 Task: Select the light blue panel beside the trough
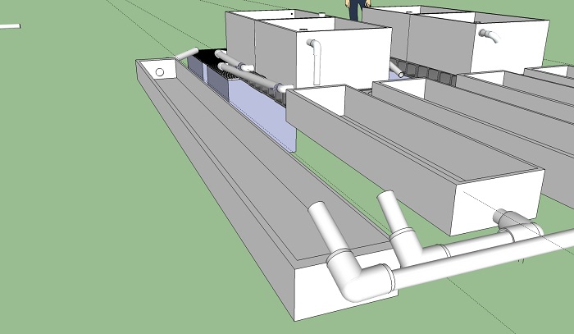coord(262,114)
